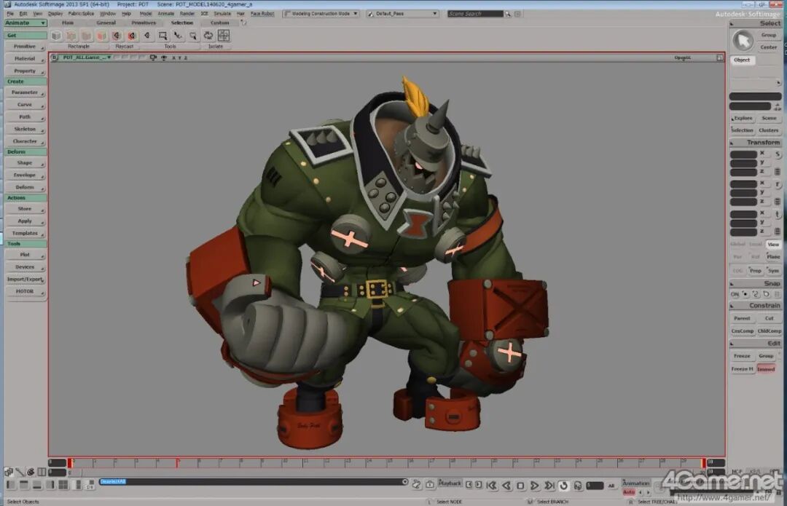Click the loop playback icon
The width and height of the screenshot is (787, 506).
[563, 486]
